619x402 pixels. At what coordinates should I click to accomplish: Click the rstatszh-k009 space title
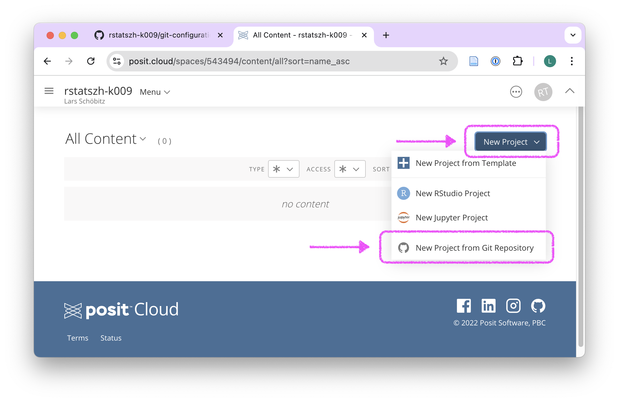(98, 91)
